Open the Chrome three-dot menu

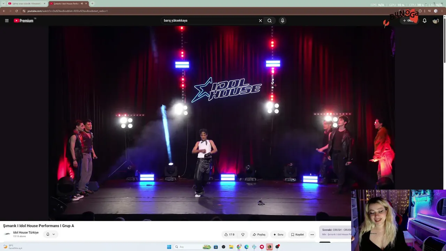pos(442,11)
